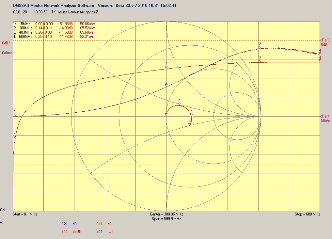Click the Span = 599.9 MHz field
332x239 pixels.
coord(166,219)
